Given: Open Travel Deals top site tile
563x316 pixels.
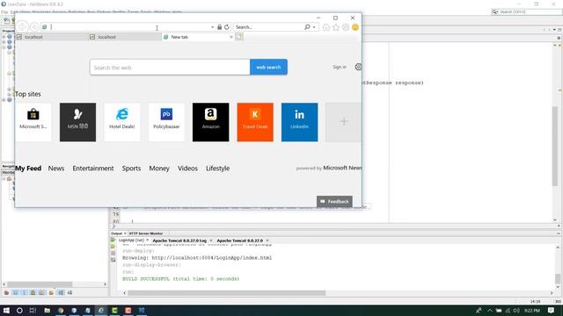Looking at the screenshot, I should 255,122.
